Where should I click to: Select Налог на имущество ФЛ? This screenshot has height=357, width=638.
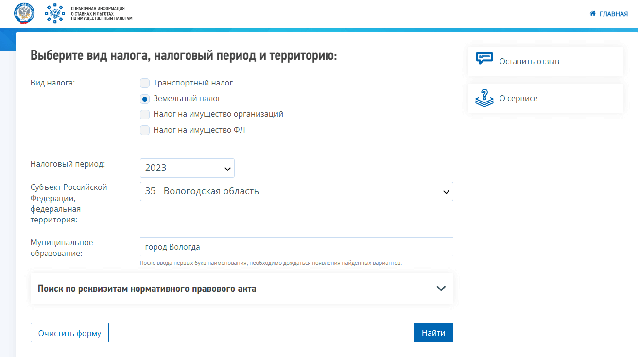click(x=144, y=130)
